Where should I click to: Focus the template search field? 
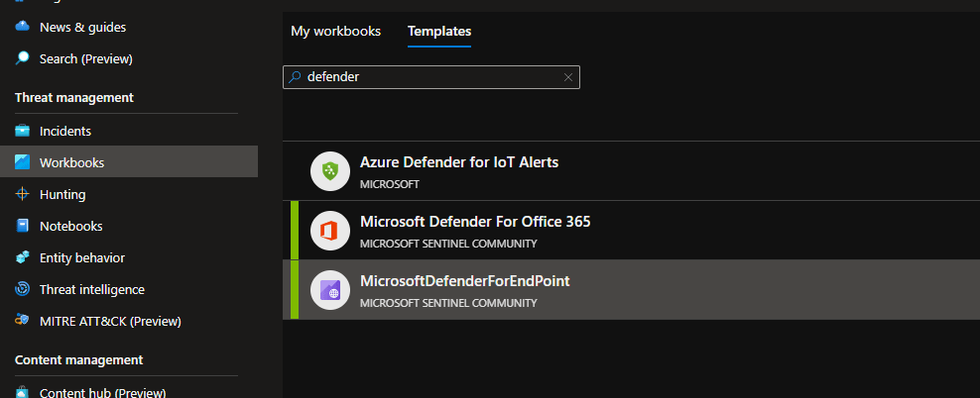(431, 77)
